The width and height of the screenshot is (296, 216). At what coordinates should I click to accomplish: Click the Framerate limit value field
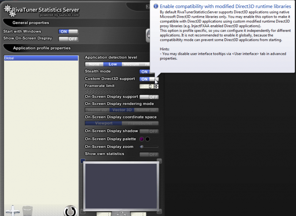click(147, 86)
